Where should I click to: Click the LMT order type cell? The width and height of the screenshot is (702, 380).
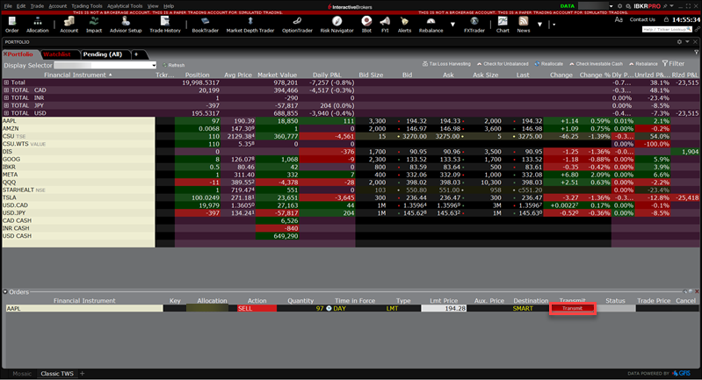click(x=392, y=308)
